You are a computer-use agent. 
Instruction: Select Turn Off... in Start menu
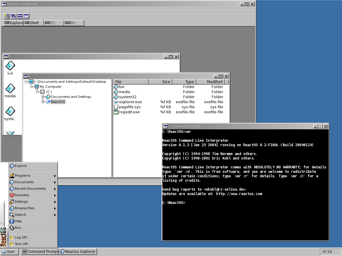pos(22,244)
